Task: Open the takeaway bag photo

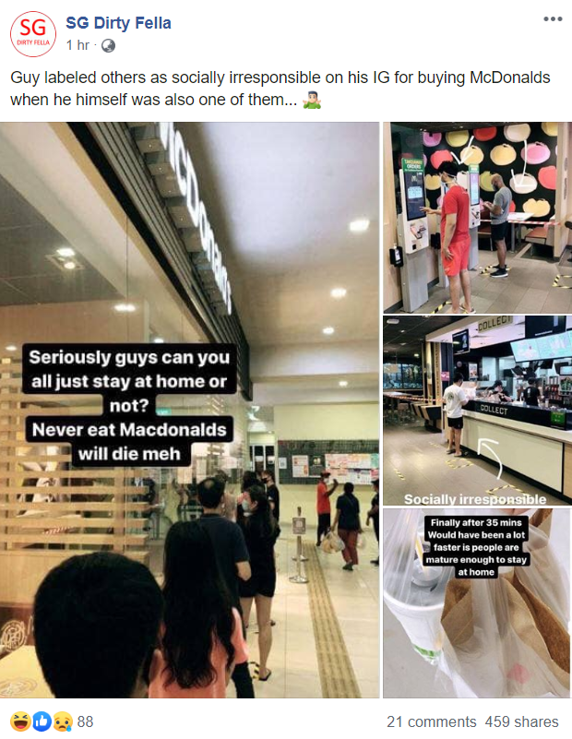Action: tap(477, 603)
